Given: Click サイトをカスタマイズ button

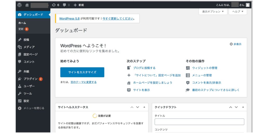Looking at the screenshot, I should pos(82,72).
